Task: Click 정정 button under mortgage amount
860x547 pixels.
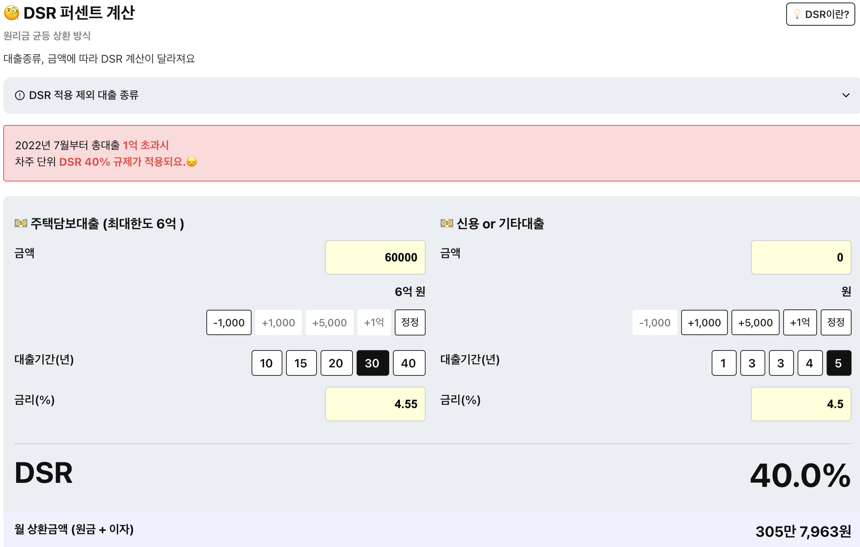Action: point(410,322)
